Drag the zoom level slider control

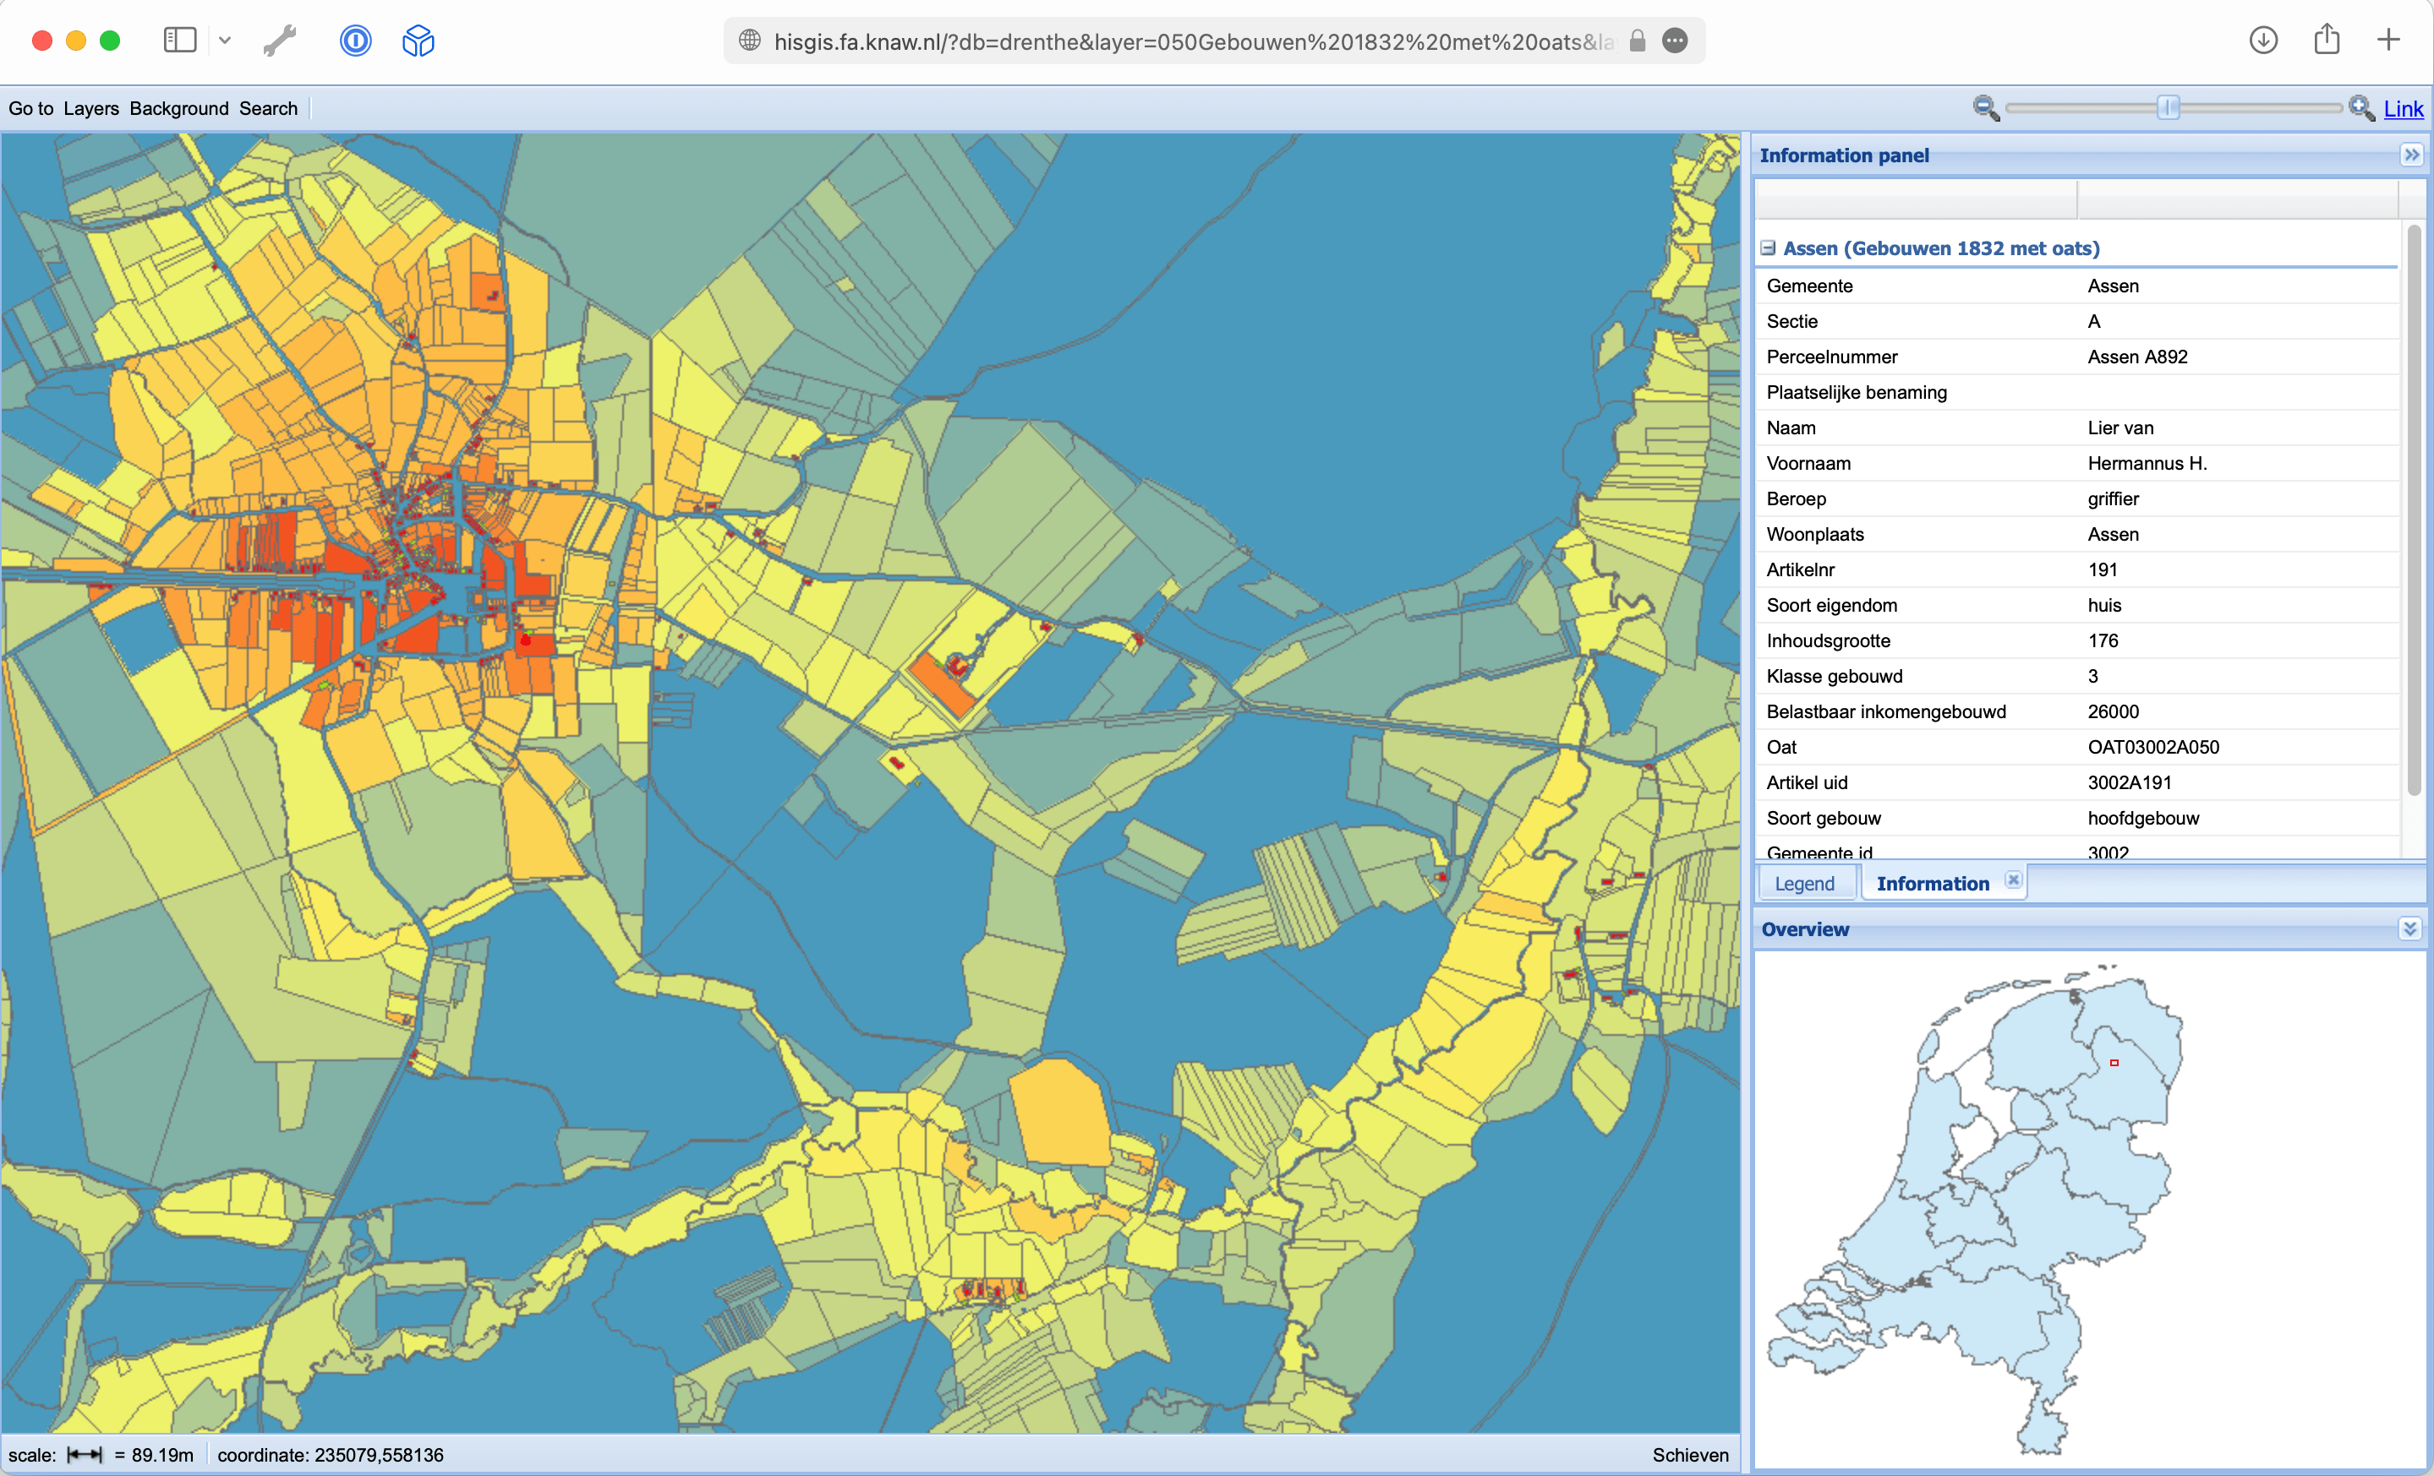[x=2166, y=107]
